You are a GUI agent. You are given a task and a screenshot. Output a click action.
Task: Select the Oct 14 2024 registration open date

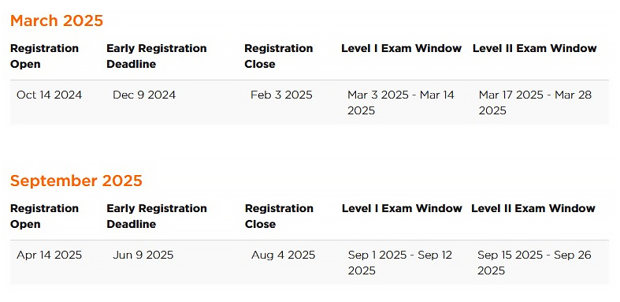[x=50, y=95]
